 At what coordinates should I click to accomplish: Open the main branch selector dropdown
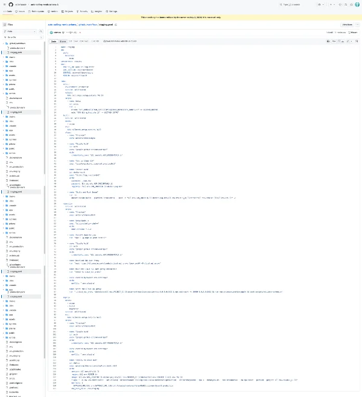(20, 31)
